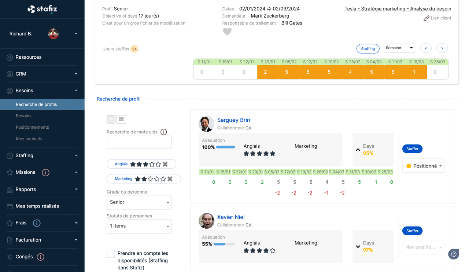Expand the Missions menu arrow
The width and height of the screenshot is (469, 272).
(76, 172)
